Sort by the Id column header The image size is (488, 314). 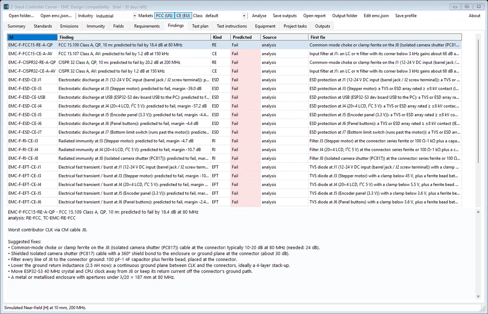[x=32, y=37]
